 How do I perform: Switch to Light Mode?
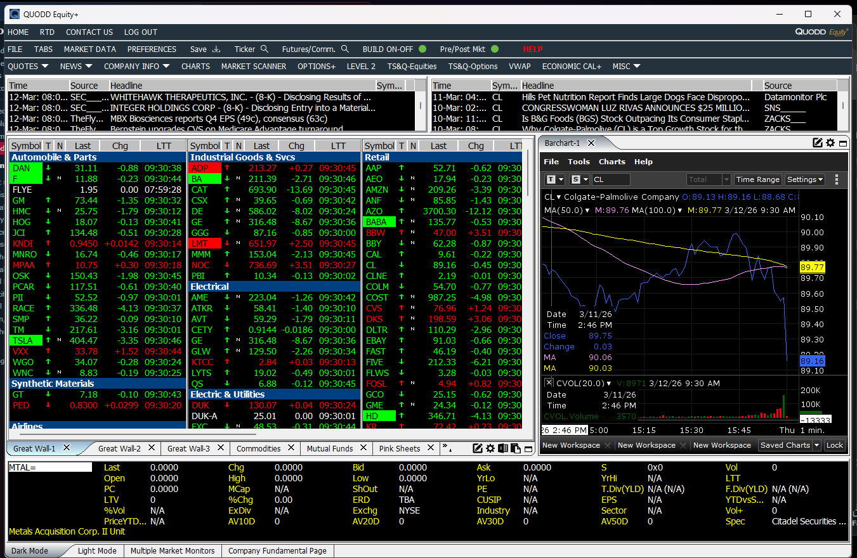tap(97, 550)
